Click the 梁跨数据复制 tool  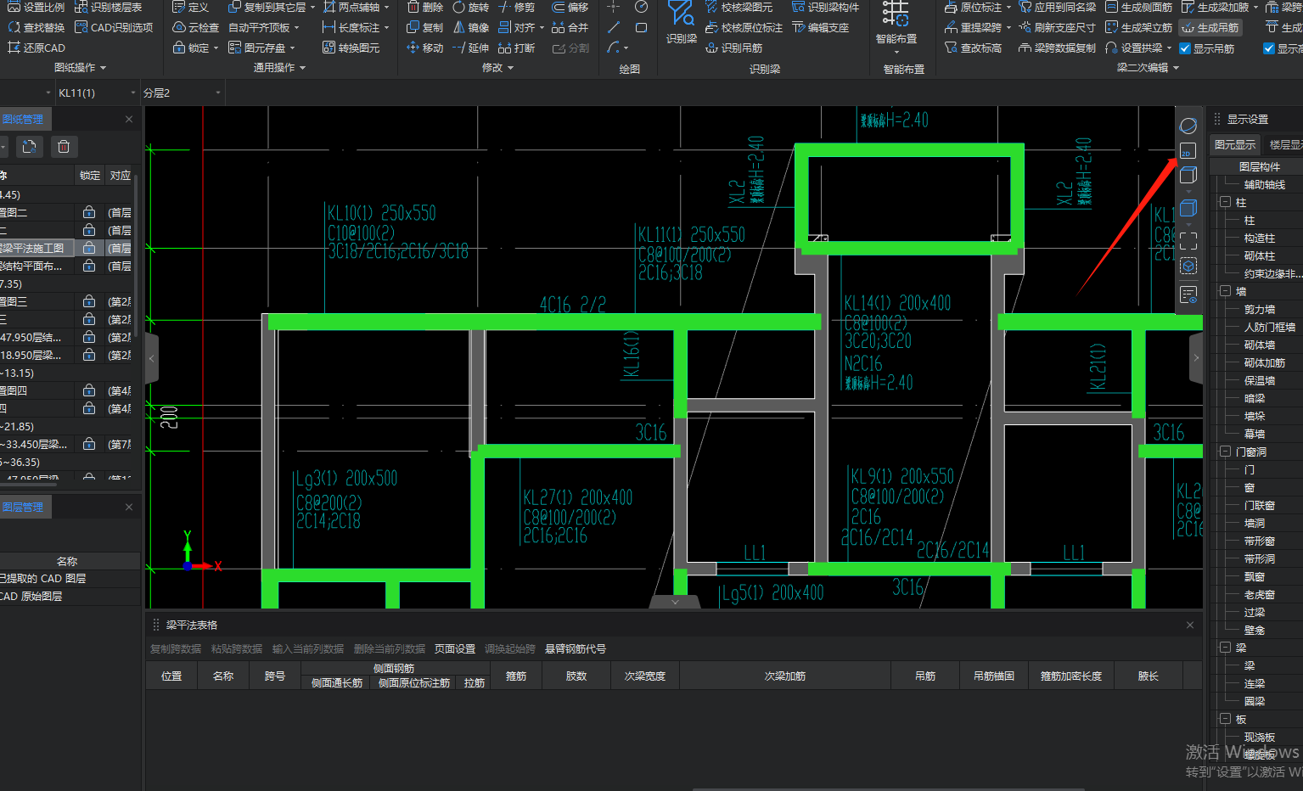click(x=1057, y=48)
